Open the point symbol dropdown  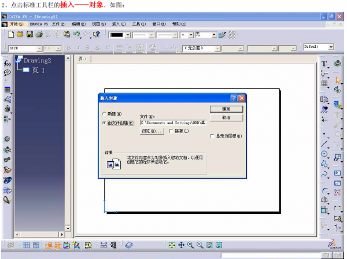tap(191, 35)
